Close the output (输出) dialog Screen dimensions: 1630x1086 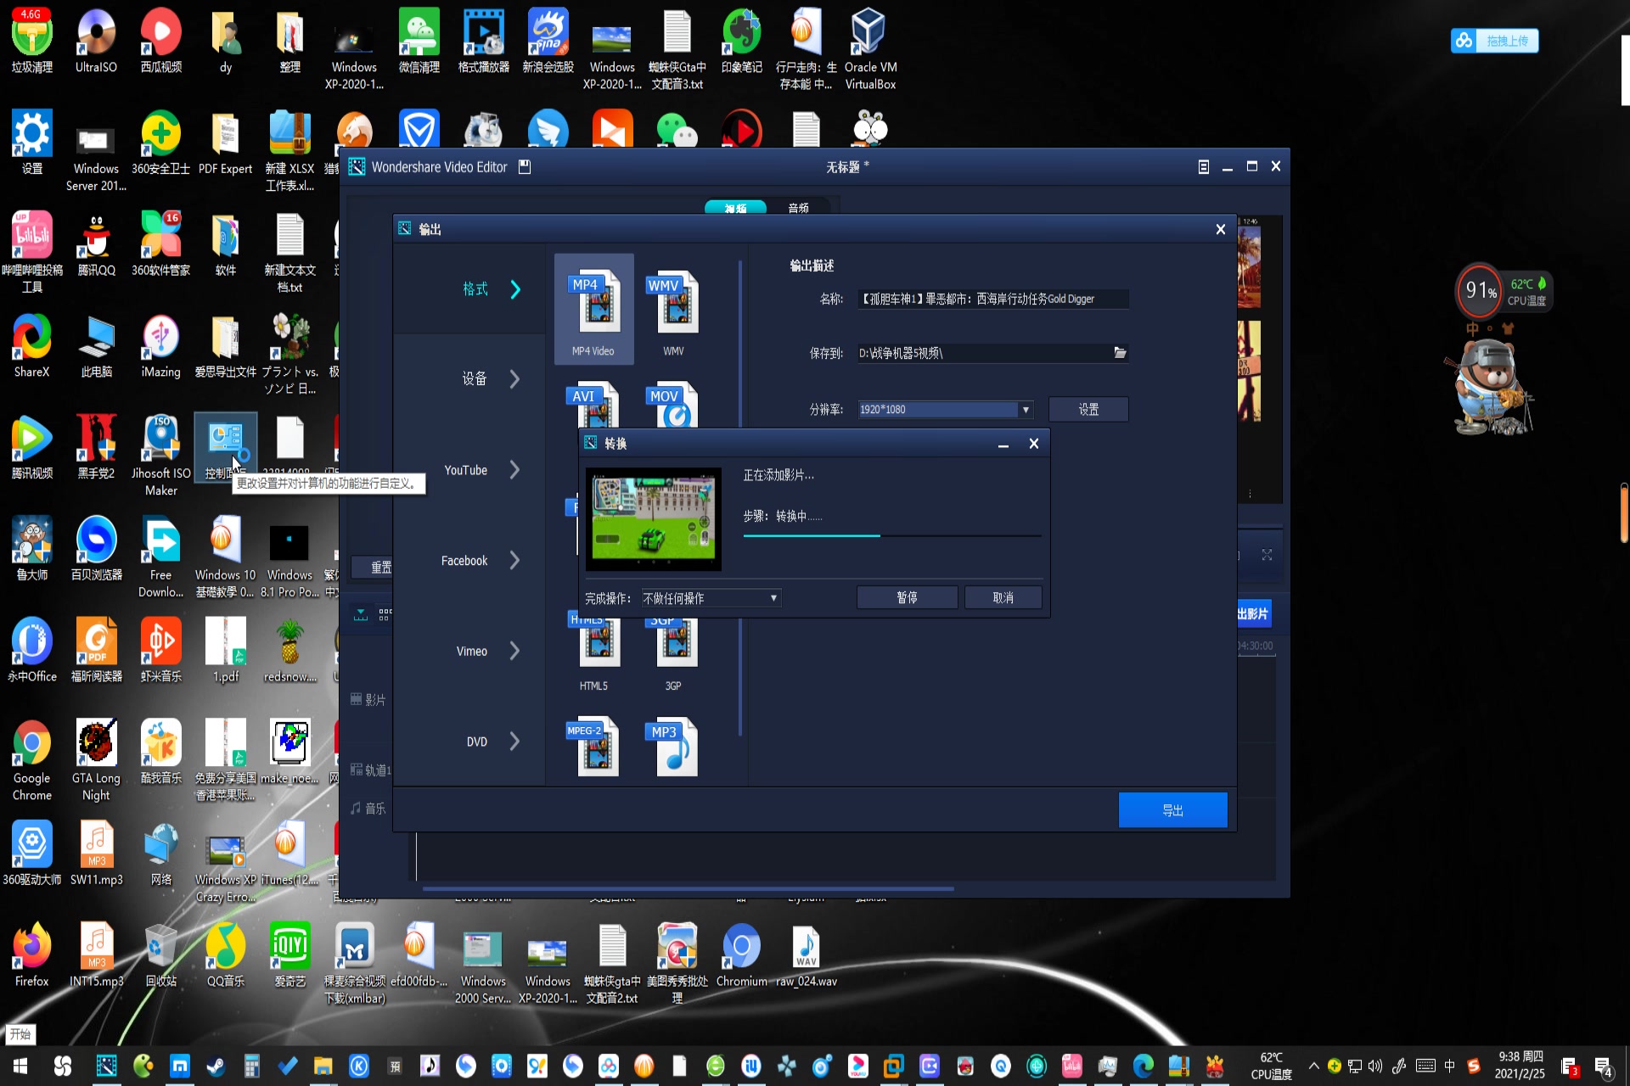[1220, 229]
